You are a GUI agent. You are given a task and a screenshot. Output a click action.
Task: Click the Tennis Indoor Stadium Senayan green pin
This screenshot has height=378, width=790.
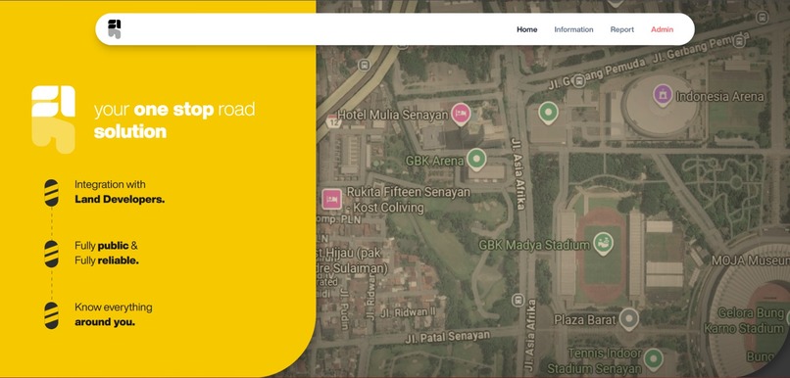[654, 358]
